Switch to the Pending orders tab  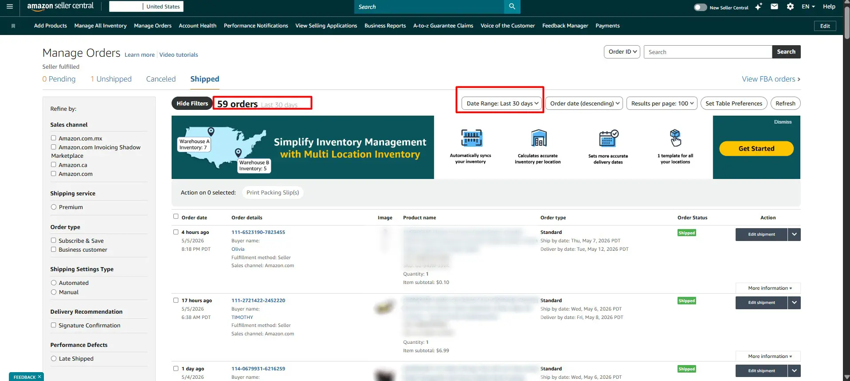(x=59, y=79)
